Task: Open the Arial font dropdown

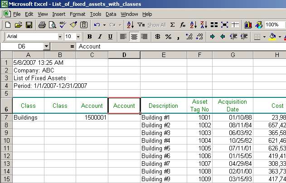Action: tap(60, 37)
